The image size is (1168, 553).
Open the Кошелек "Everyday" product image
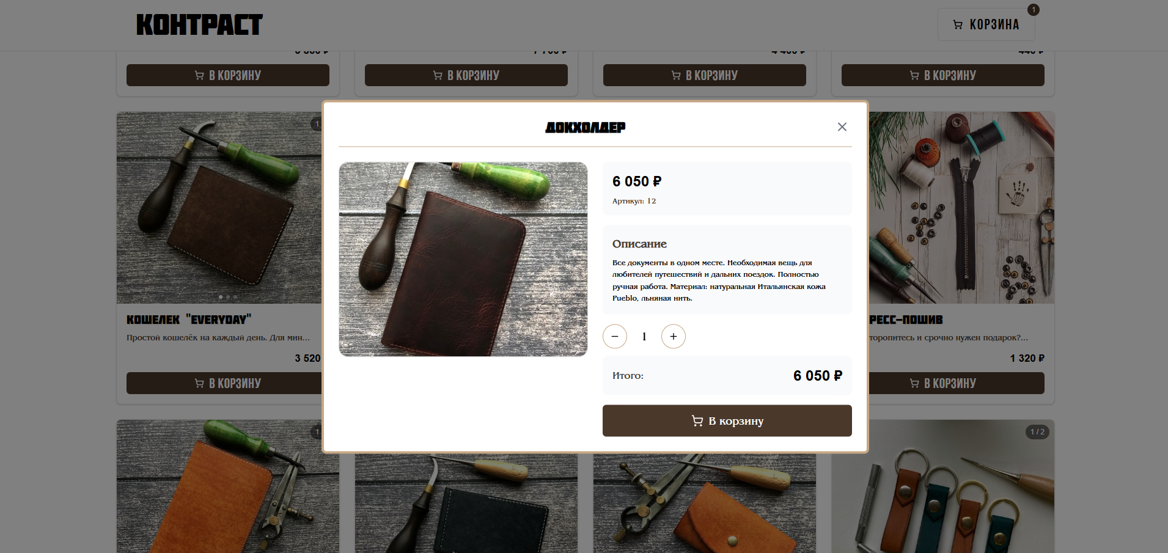[219, 208]
